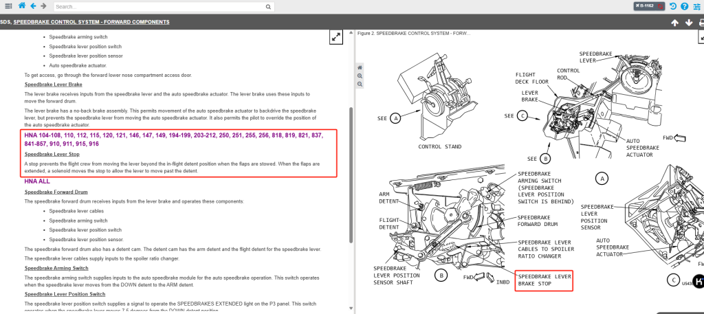The width and height of the screenshot is (704, 314).
Task: Expand the figure panel full screen
Action: click(701, 37)
